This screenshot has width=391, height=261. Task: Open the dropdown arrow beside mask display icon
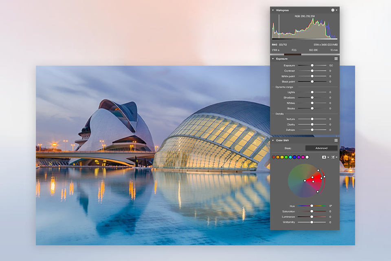pyautogui.click(x=328, y=157)
